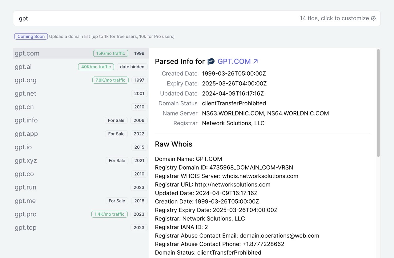Click the Registry Domain ID line
Screen dimensions: 394x258
(224, 167)
